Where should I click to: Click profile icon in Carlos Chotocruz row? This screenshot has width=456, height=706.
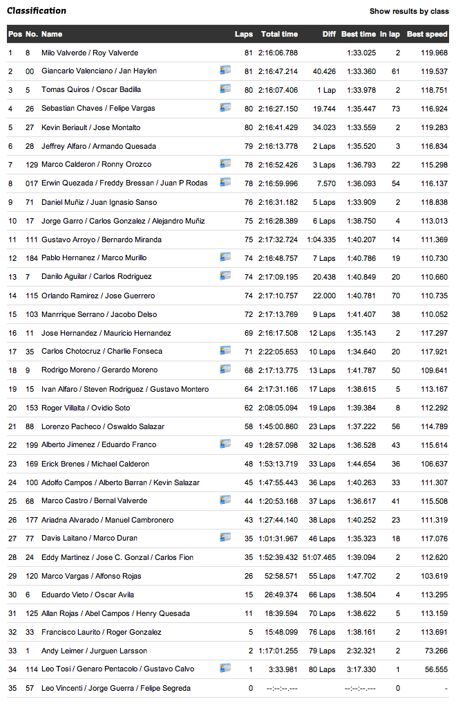pos(225,351)
